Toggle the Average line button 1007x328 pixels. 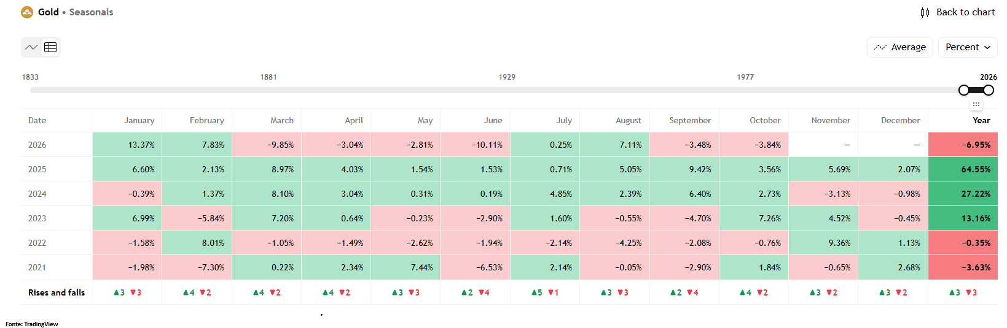click(x=900, y=47)
